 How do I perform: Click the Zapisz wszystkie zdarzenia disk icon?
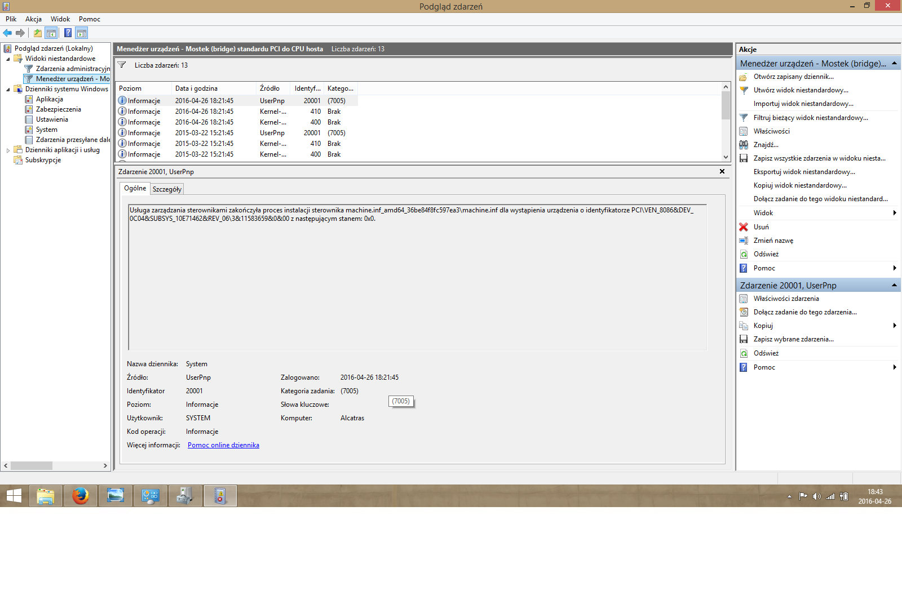[x=744, y=158]
